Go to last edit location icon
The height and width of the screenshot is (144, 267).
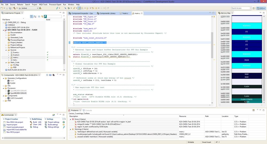point(93,8)
